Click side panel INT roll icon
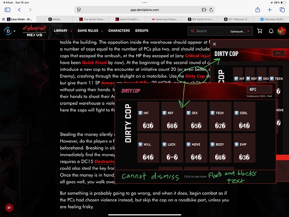 (236, 79)
